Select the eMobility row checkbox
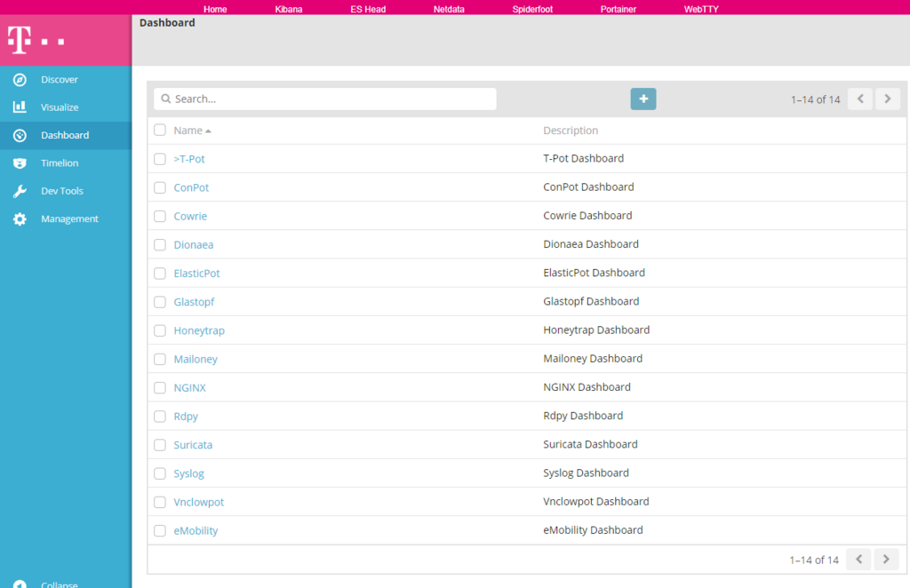Image resolution: width=910 pixels, height=588 pixels. (x=160, y=530)
